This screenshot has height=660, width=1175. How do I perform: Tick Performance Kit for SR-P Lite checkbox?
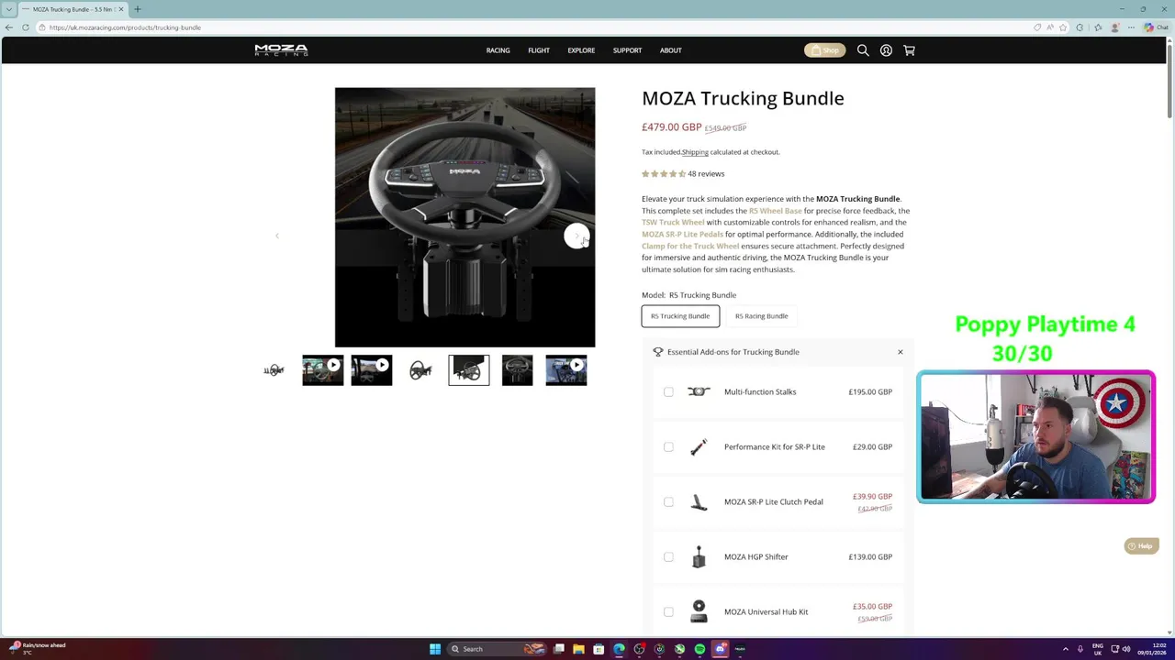click(668, 447)
